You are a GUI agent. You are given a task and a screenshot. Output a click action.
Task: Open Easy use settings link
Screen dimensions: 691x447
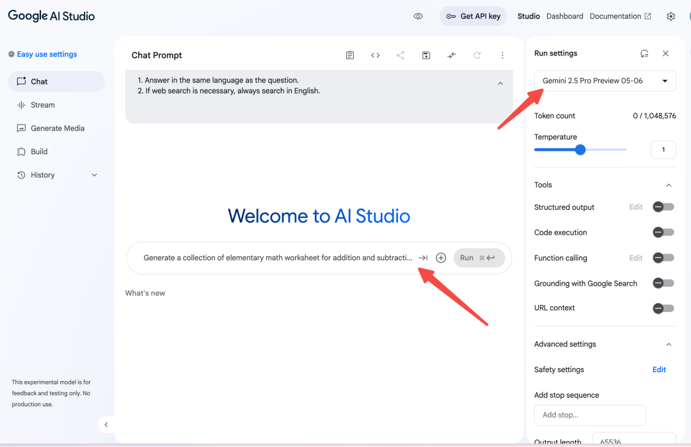tap(47, 54)
